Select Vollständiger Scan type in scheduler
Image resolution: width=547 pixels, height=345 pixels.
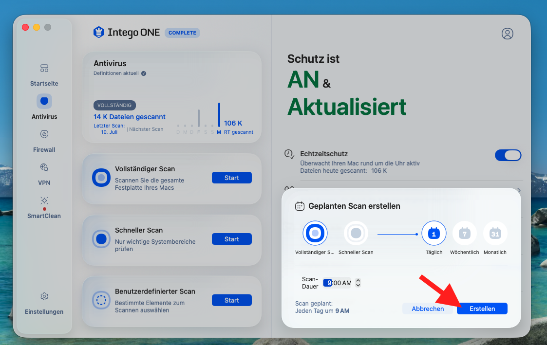pos(315,233)
